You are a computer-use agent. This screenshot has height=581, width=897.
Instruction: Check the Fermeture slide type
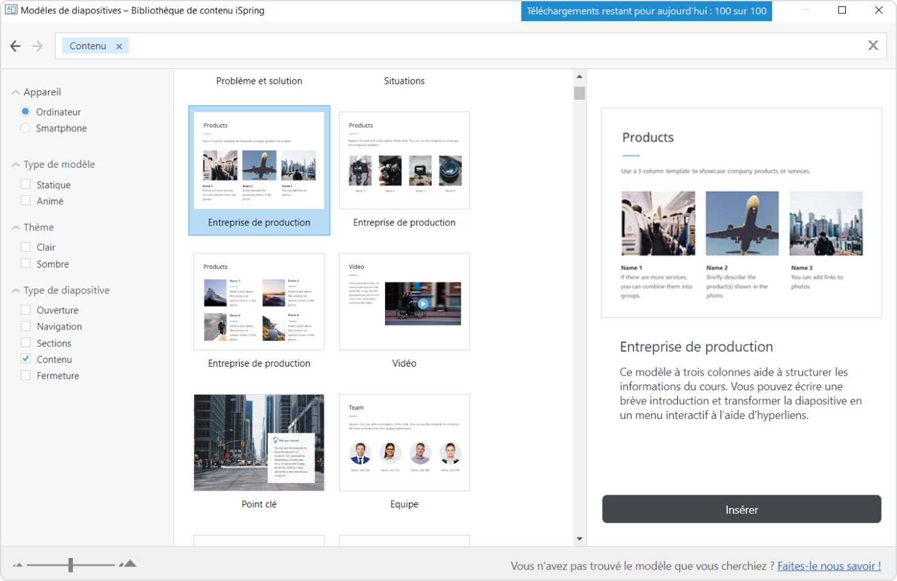click(x=26, y=376)
